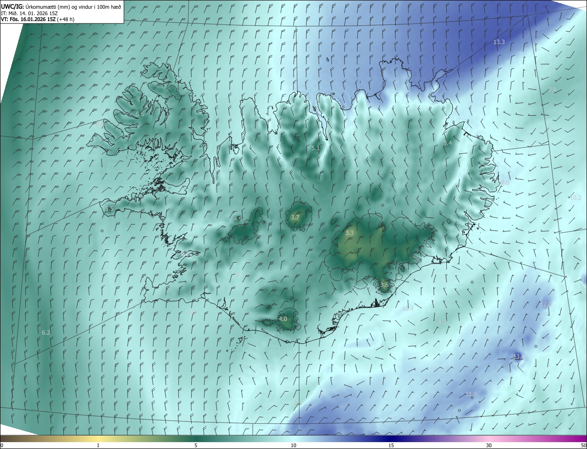
Task: Click the '50' tick on the color scale
Action: pos(583,446)
